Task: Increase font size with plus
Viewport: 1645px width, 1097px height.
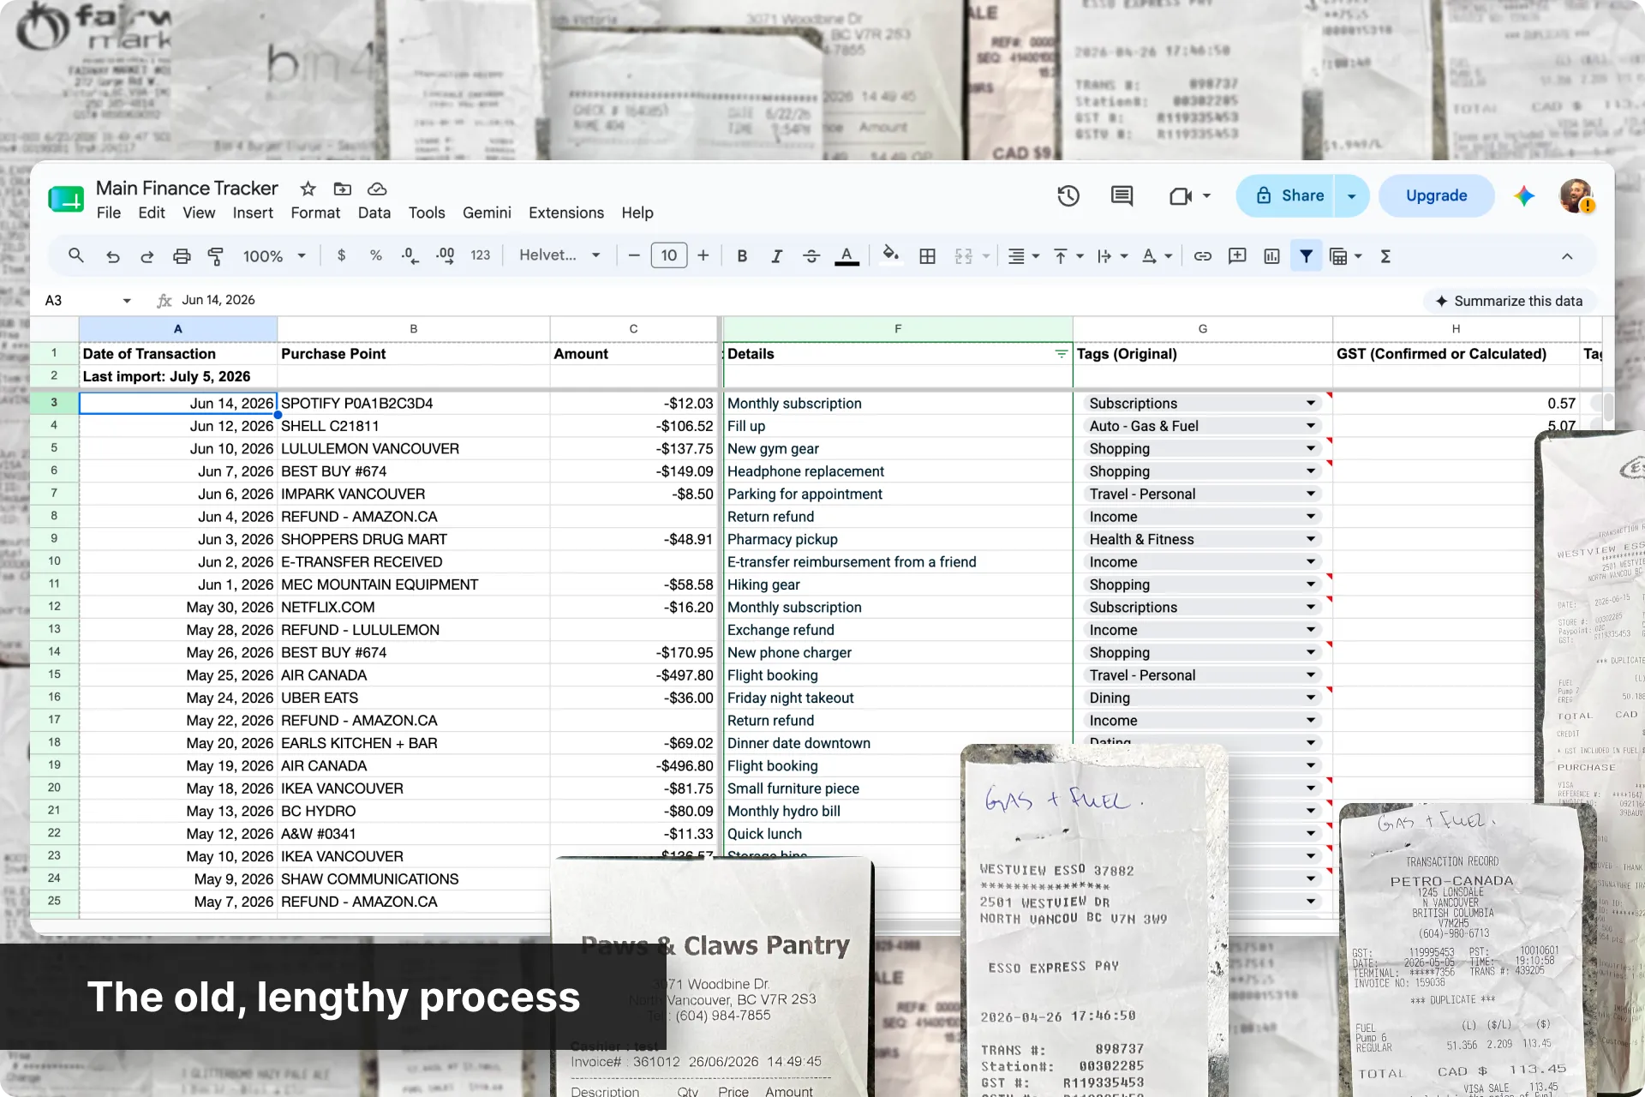Action: 703,255
